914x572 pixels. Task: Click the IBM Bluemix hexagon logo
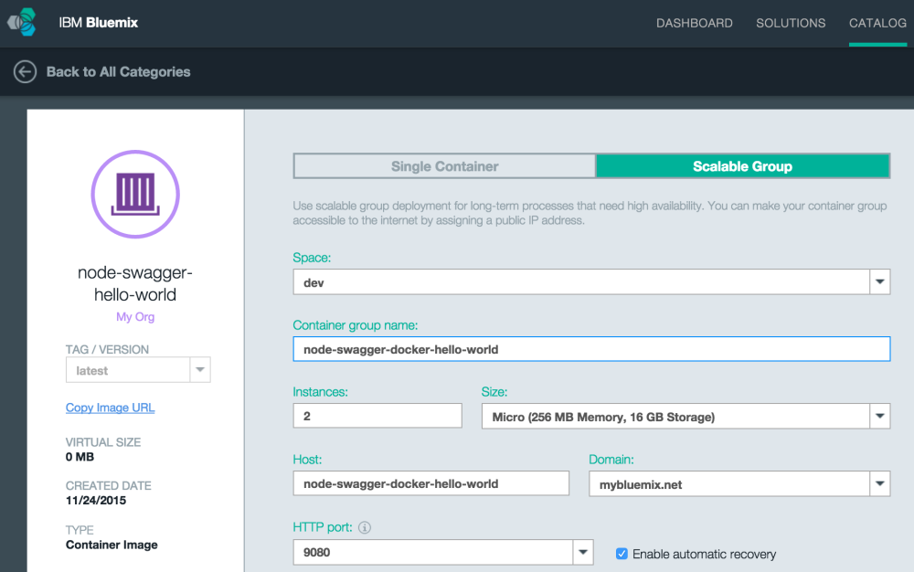(x=22, y=23)
